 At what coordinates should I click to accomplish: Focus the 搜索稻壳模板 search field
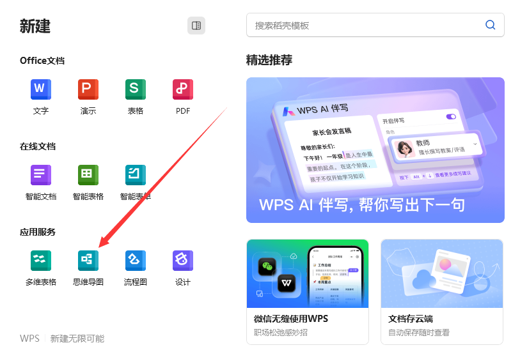pyautogui.click(x=365, y=26)
